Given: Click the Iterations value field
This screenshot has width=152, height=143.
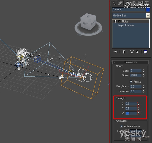Looking at the screenshot, I should [136, 91].
